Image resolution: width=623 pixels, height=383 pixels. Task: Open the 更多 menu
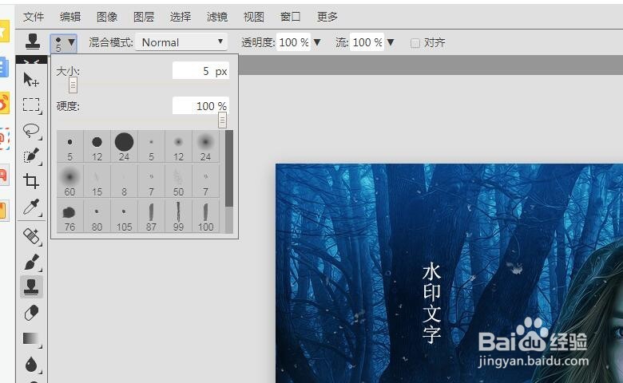tap(327, 17)
